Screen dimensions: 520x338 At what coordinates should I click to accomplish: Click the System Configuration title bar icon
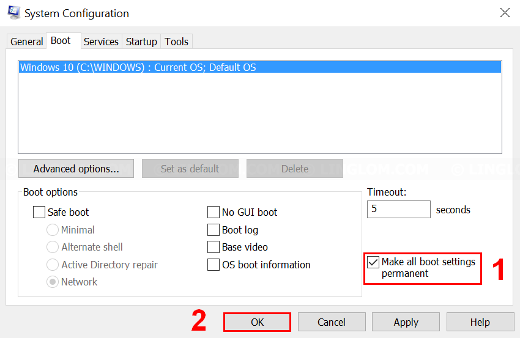(x=14, y=13)
